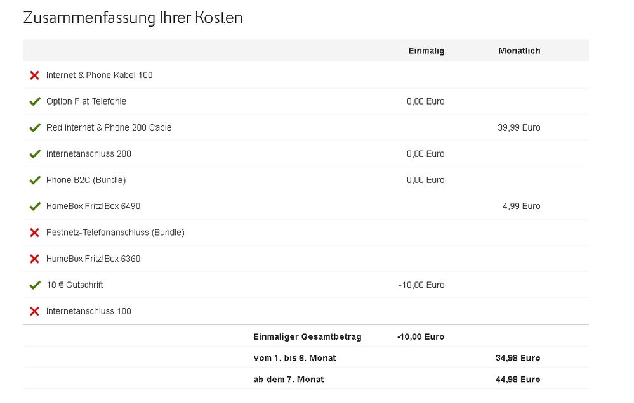Click the -10,00 Euro Gutschrift amount
Viewport: 634px width, 403px height.
[421, 285]
